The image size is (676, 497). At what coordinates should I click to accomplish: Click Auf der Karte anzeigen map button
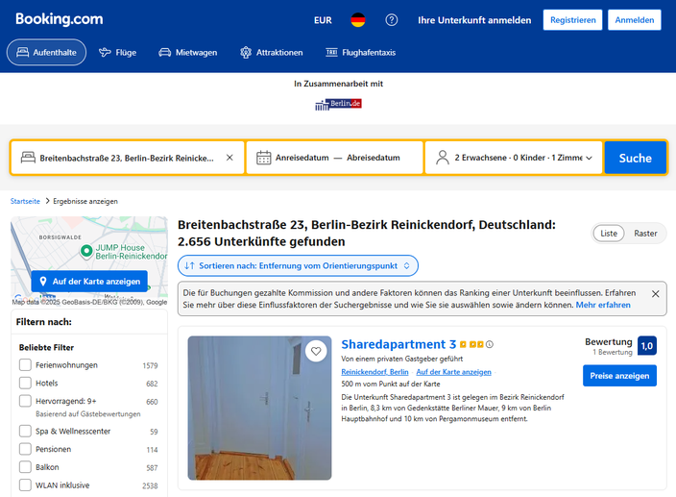[89, 282]
